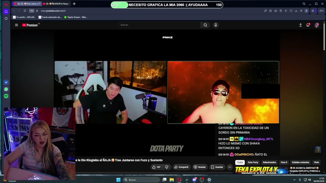Screen dimensions: 326x183
Task: Click the 'Compartir' share button
Action: 181,167
